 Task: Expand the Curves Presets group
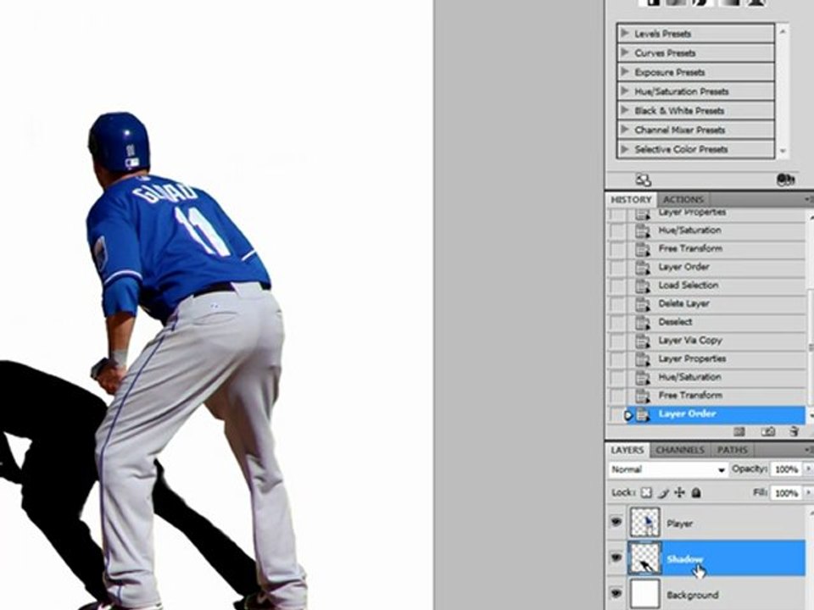pyautogui.click(x=625, y=53)
